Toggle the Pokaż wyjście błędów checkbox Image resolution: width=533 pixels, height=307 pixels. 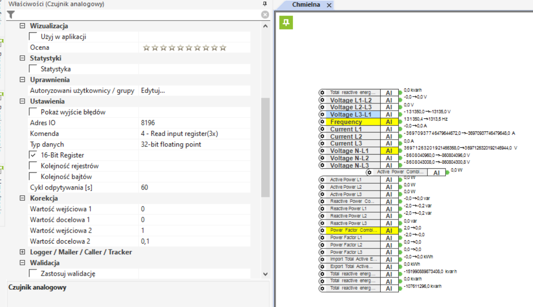pyautogui.click(x=34, y=112)
